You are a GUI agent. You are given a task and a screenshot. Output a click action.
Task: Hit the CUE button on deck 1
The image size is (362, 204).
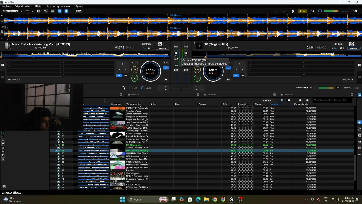(x=135, y=69)
